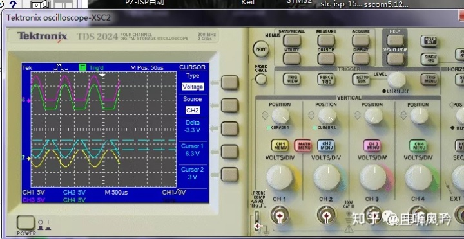Screen dimensions: 464x239
Task: Click the CH 1 BNC input connector
Action: click(279, 217)
